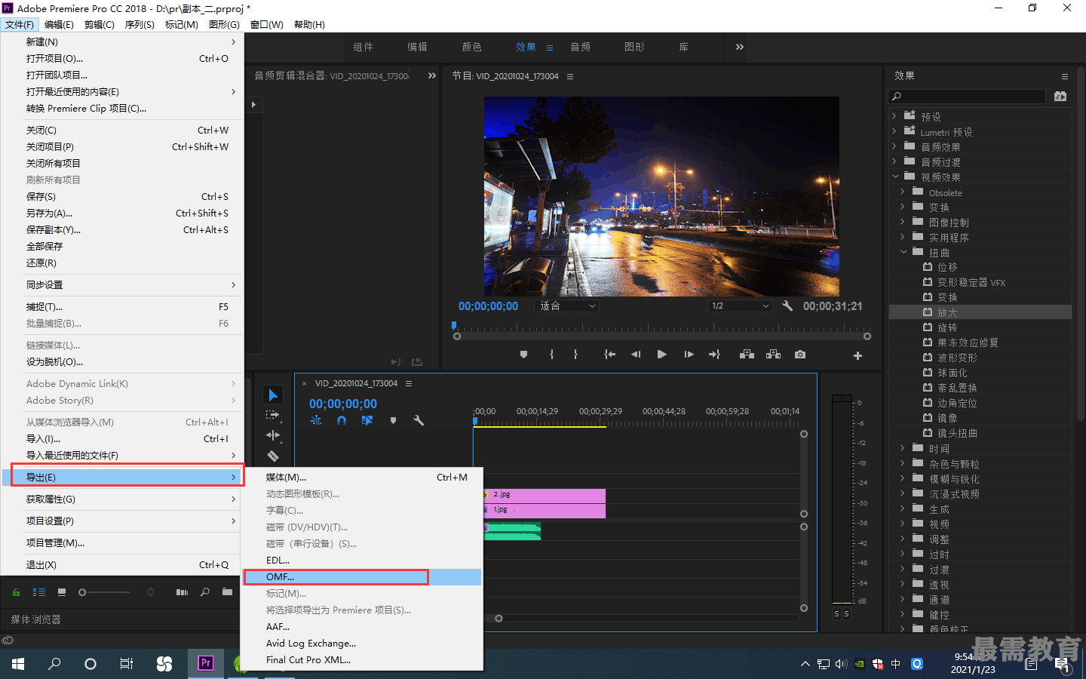1086x679 pixels.
Task: Open the 适合 zoom level dropdown
Action: (x=567, y=306)
